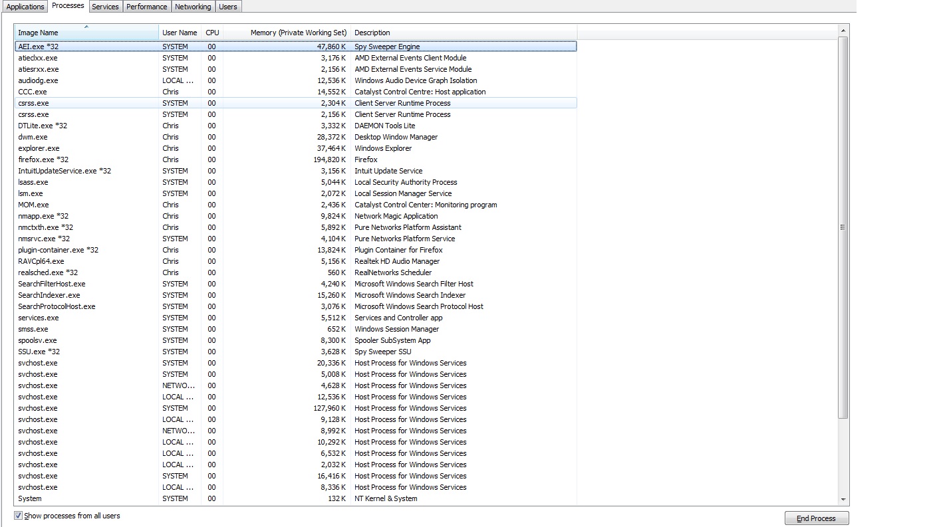
Task: Select the explorer.exe process row
Action: tap(295, 148)
